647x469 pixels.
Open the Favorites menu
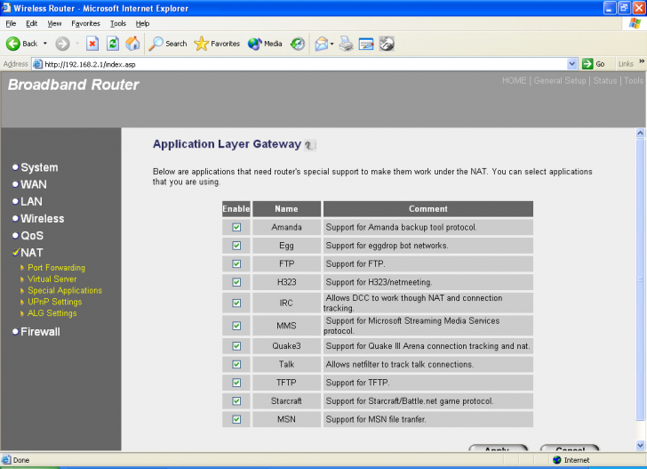[85, 23]
